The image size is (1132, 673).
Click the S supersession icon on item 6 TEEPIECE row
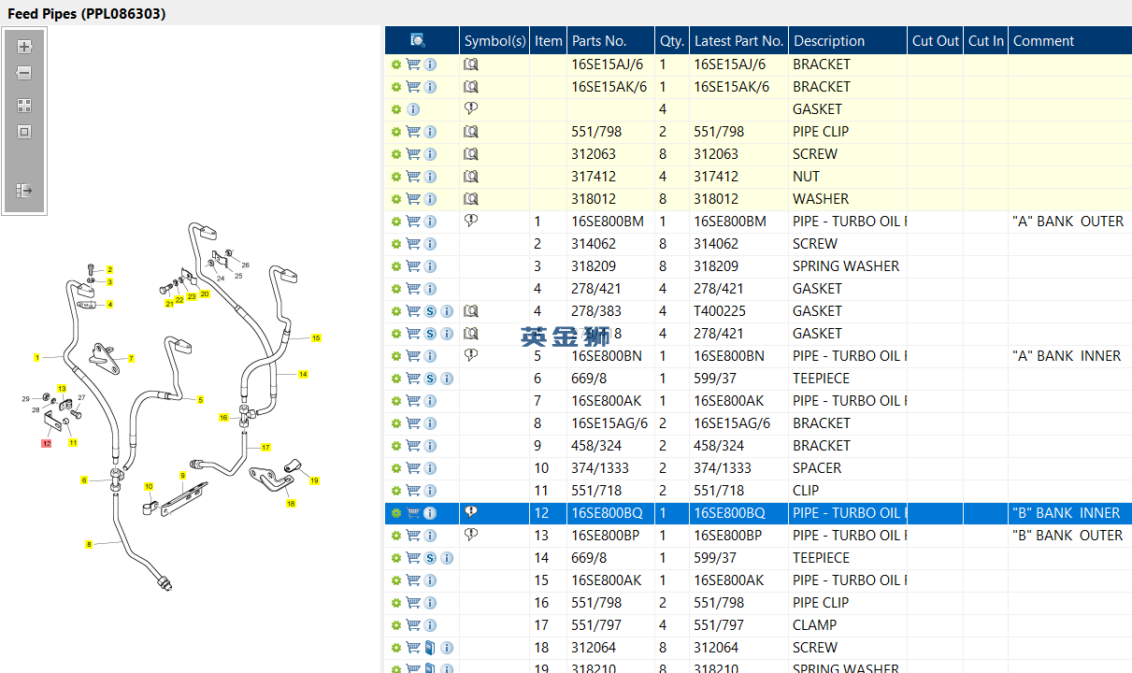coord(430,379)
